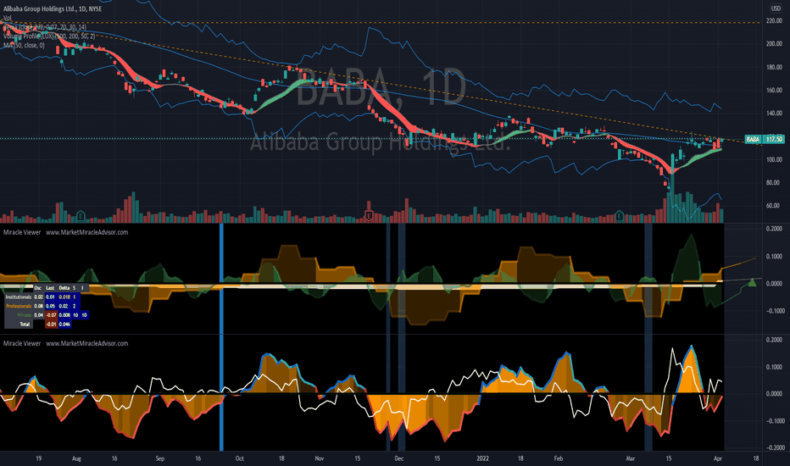Click the Mar date axis label

[x=631, y=458]
